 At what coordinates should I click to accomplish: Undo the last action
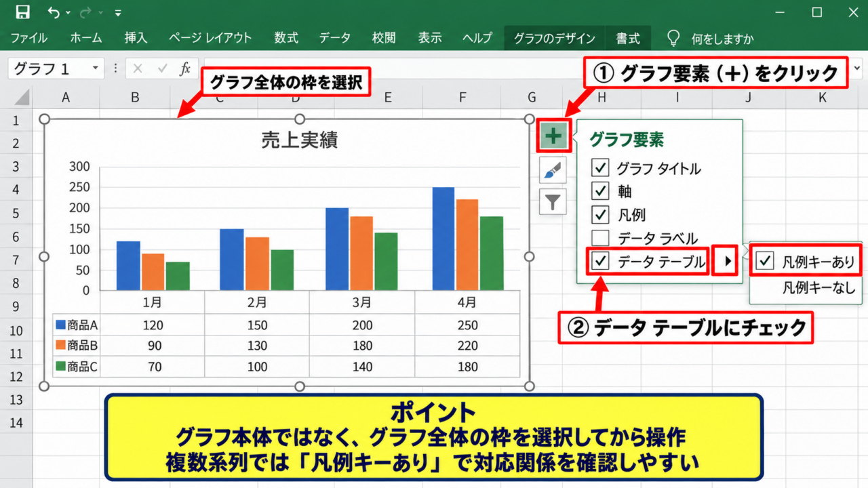tap(54, 12)
